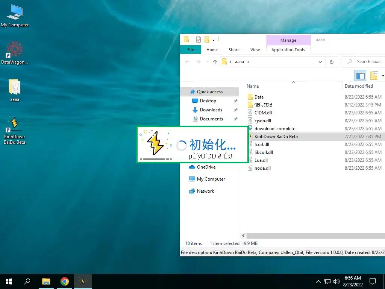The width and height of the screenshot is (385, 289).
Task: Open the notification center icon
Action: click(373, 281)
